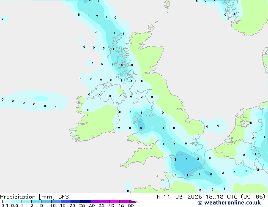Click the 'Precipitation [mm] GFS' title
The image size is (268, 207).
point(34,197)
